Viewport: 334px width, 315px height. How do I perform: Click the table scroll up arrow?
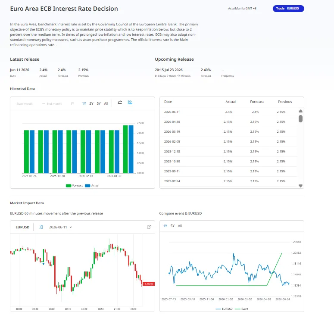300,111
